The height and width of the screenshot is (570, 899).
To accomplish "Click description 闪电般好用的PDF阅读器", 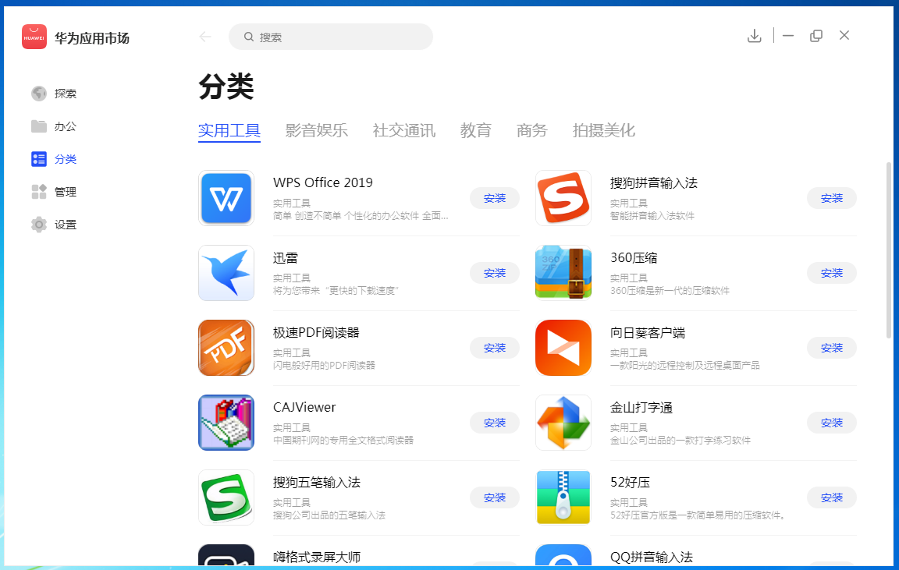I will (x=324, y=366).
